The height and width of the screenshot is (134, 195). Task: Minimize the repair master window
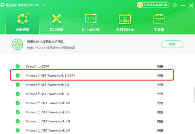tap(183, 5)
